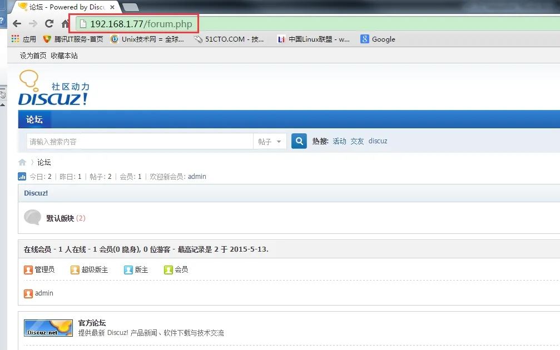Focus the 请输入搜索内容 search field

click(140, 142)
